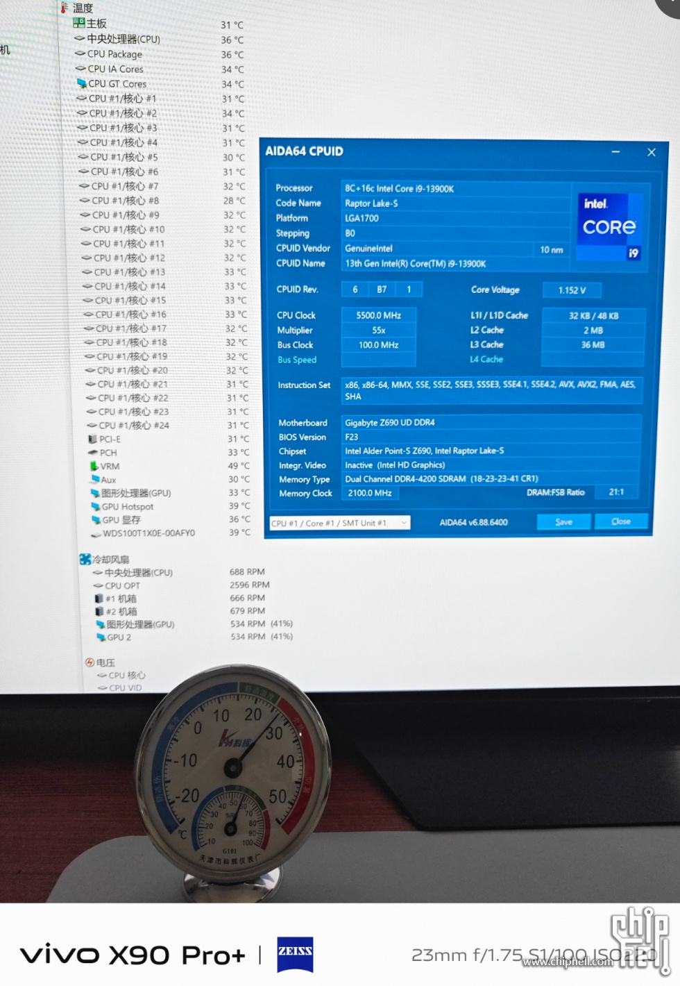680x986 pixels.
Task: Click the 2596 RPM value for CPU OPT
Action: (250, 585)
